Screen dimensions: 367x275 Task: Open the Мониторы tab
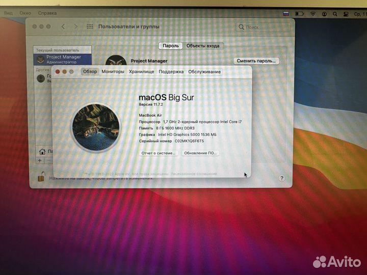pos(113,72)
